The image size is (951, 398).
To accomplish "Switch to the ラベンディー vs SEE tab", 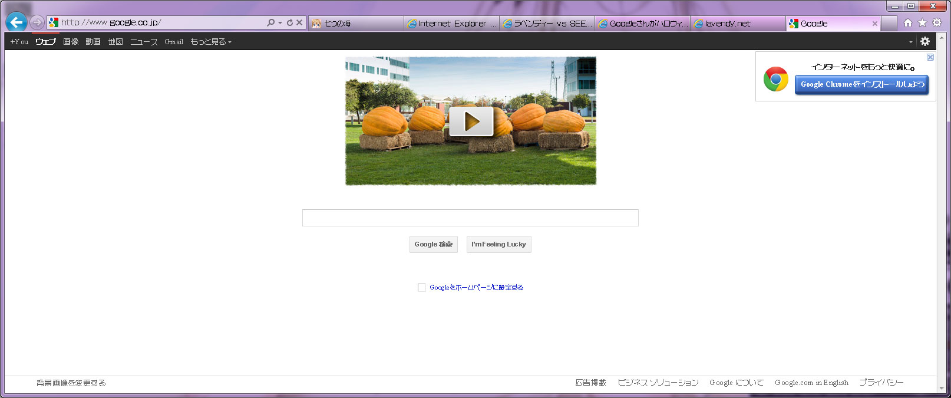I will pos(547,24).
